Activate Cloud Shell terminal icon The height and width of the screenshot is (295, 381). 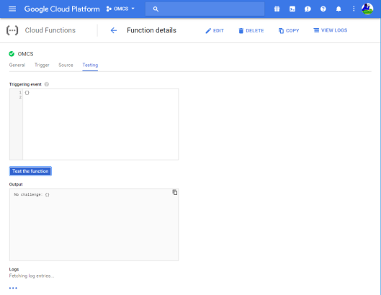[x=292, y=9]
